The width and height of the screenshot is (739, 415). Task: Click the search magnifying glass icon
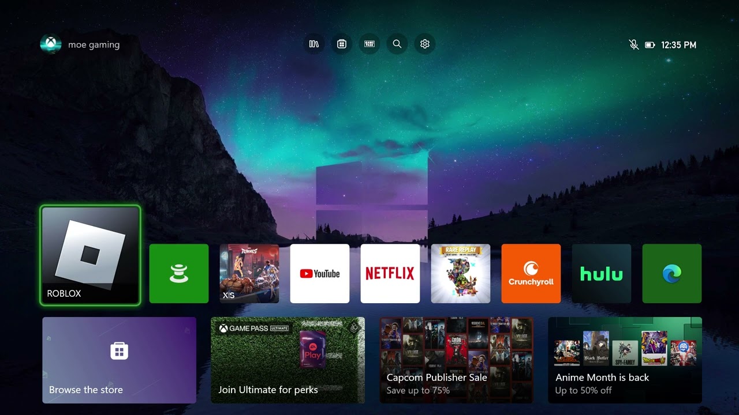click(x=397, y=44)
